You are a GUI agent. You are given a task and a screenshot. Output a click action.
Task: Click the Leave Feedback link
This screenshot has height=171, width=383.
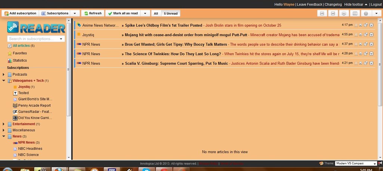[x=309, y=4]
